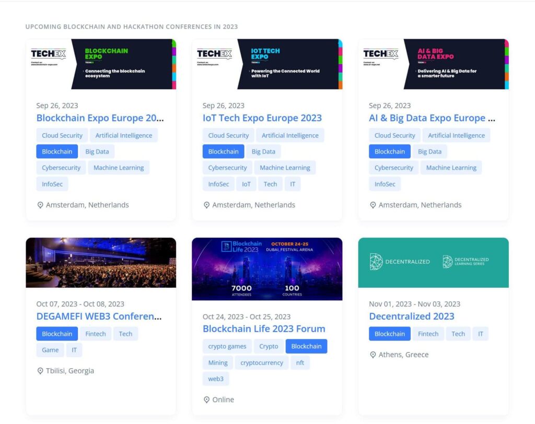The width and height of the screenshot is (535, 424).
Task: Open the Blockchain Expo Europe title link
Action: coord(100,118)
